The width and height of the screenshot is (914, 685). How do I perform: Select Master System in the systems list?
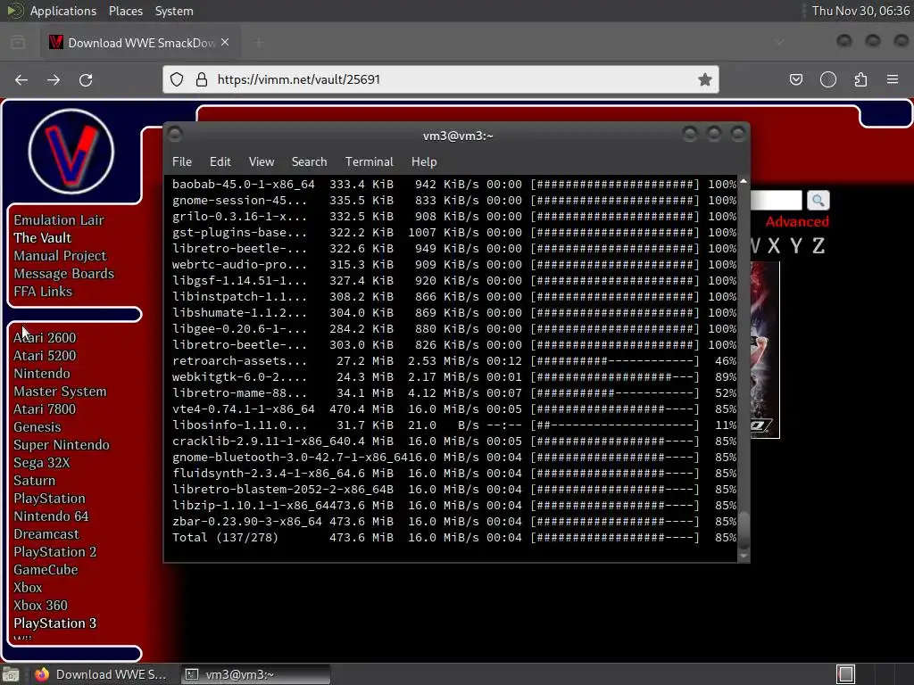pyautogui.click(x=60, y=392)
